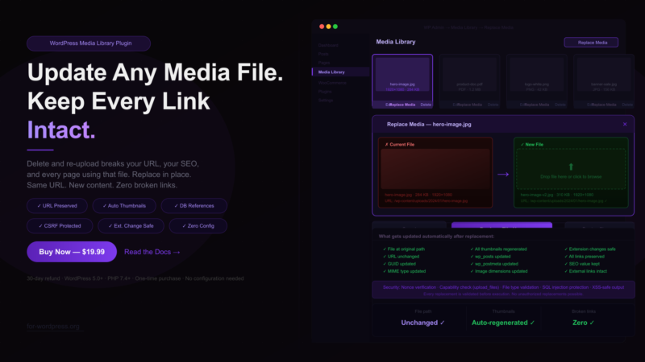Screen dimensions: 645x362
Task: Click the 'URL unchanged' checklist item
Action: (x=401, y=257)
